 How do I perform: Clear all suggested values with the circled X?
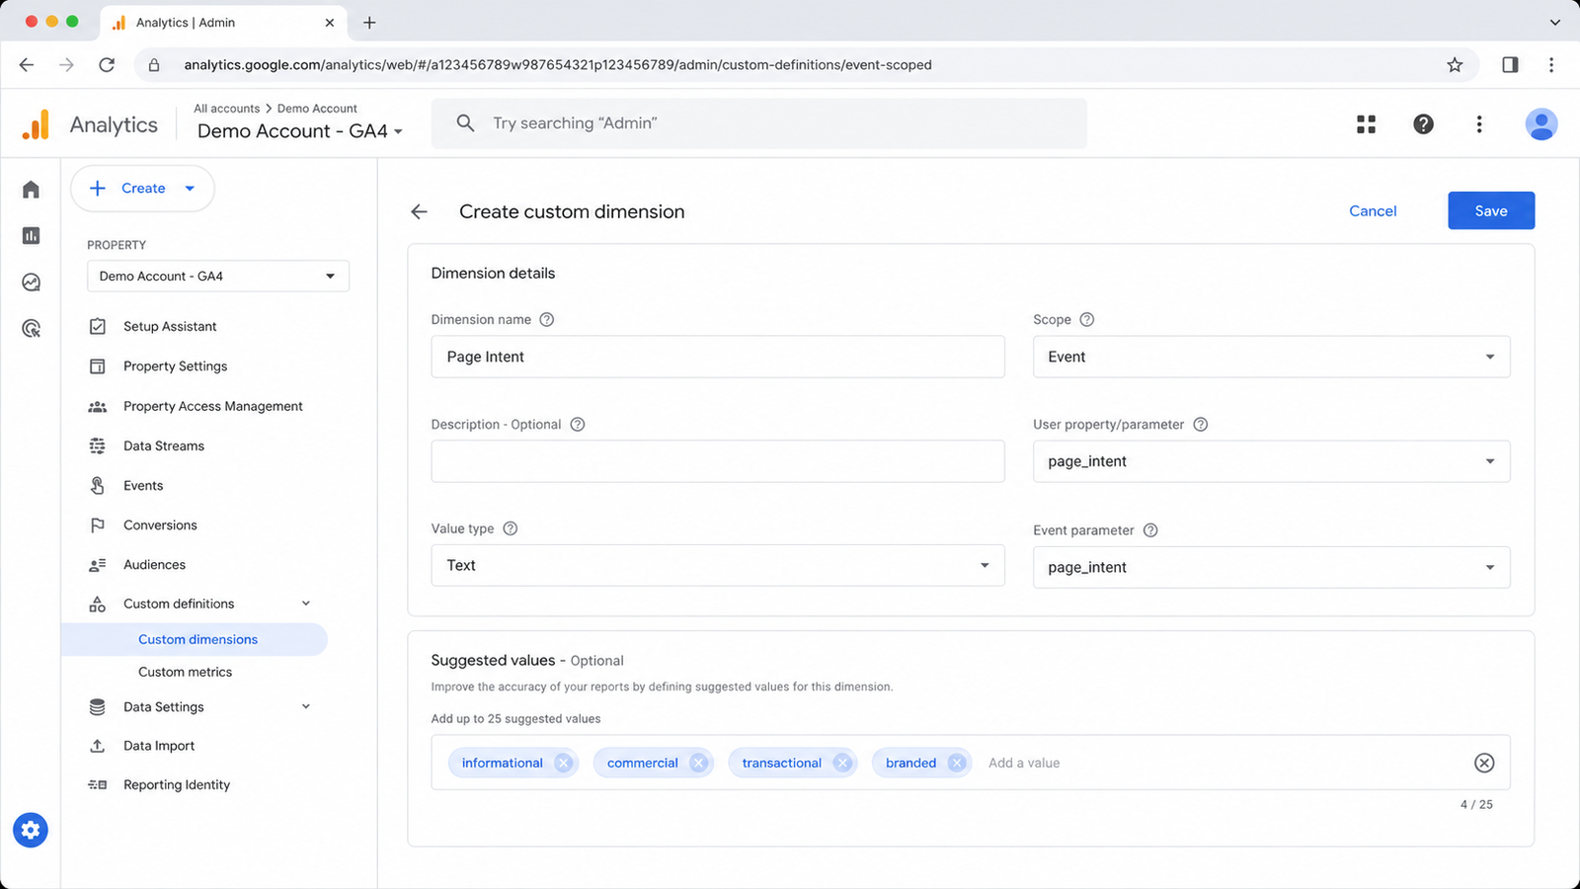click(x=1484, y=763)
